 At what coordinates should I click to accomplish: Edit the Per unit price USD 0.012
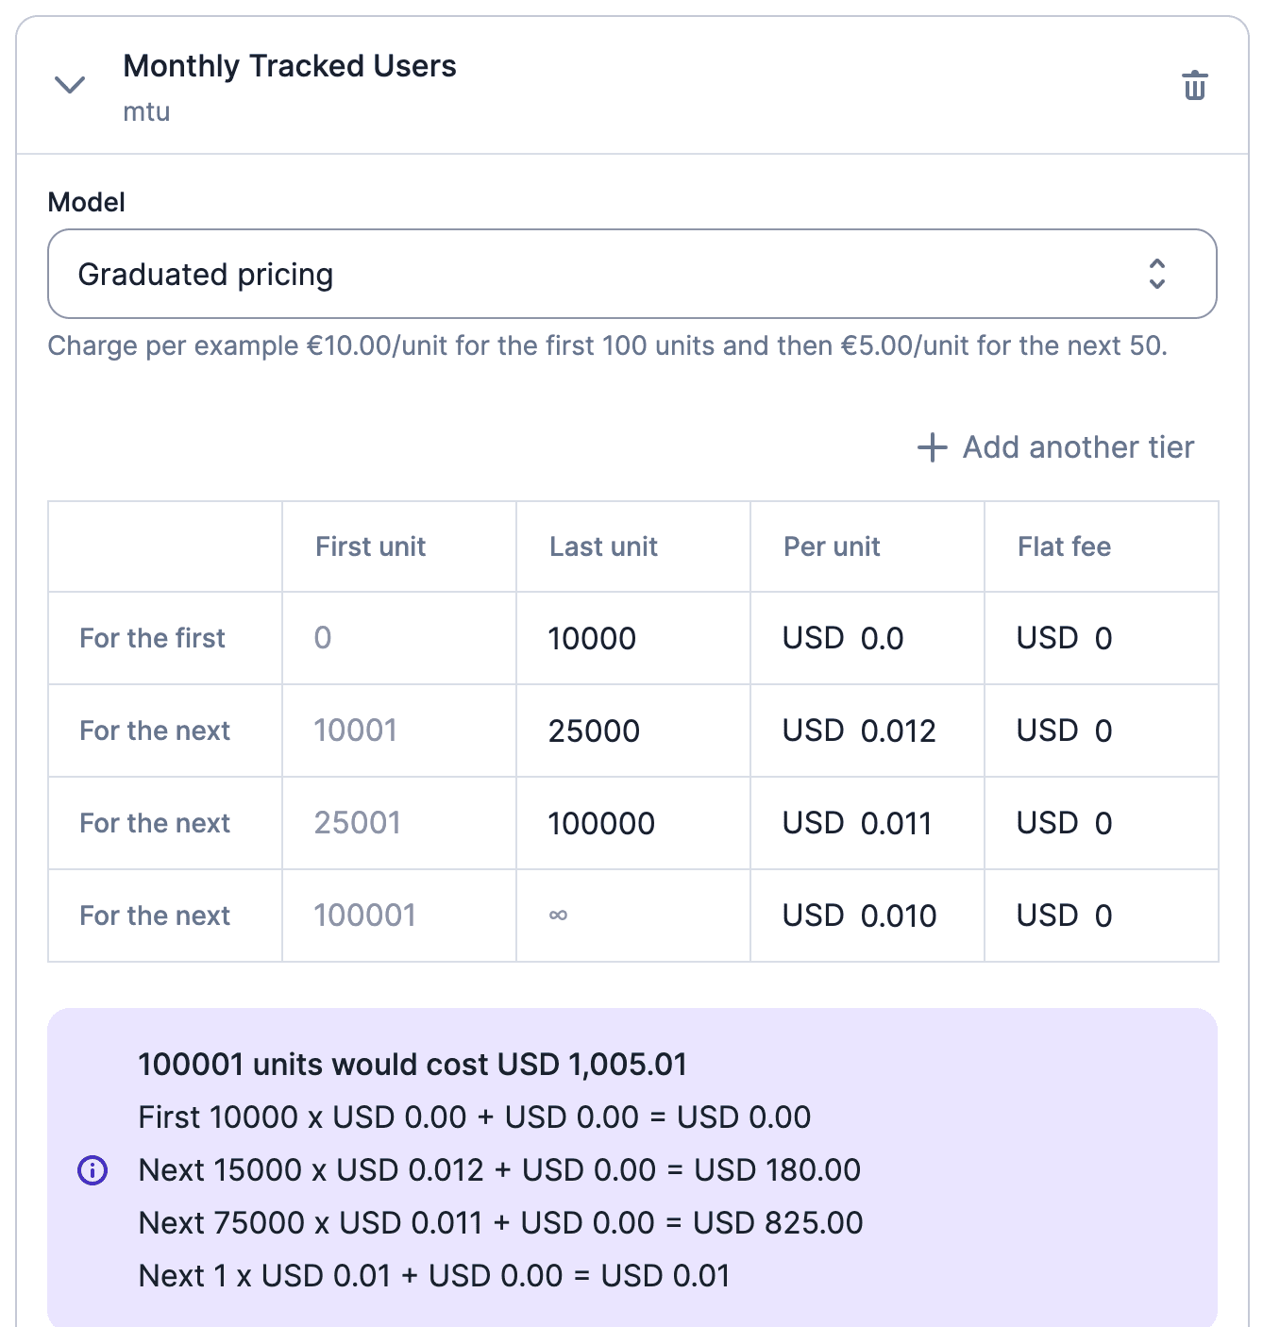857,731
